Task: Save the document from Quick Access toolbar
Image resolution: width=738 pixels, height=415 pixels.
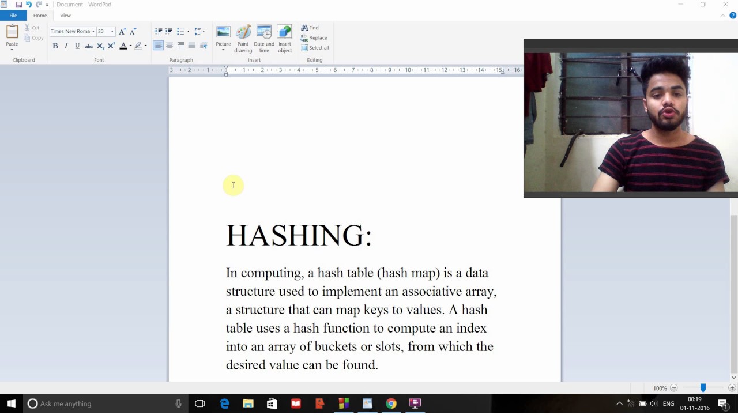Action: (18, 5)
